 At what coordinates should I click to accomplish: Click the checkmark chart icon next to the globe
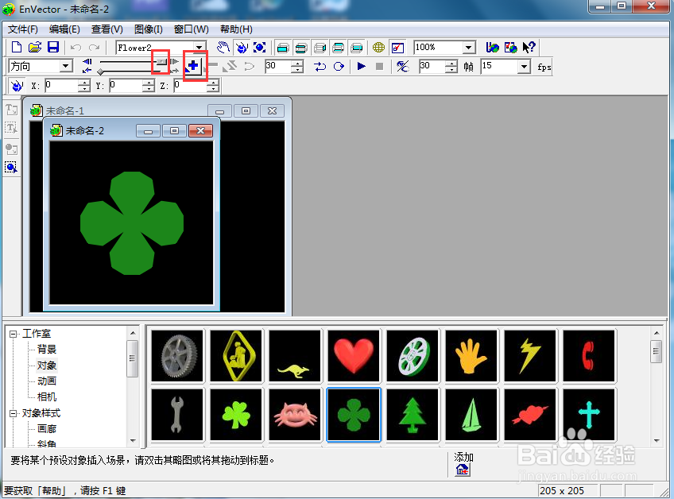coord(397,48)
